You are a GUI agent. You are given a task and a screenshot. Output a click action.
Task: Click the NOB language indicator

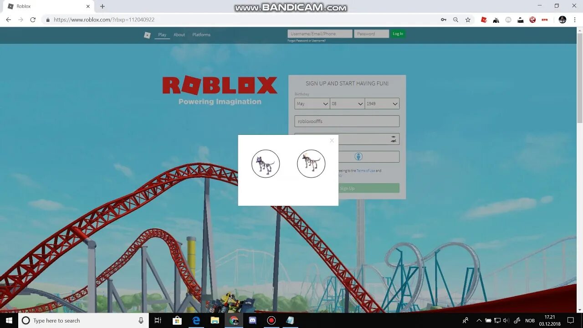(x=530, y=320)
